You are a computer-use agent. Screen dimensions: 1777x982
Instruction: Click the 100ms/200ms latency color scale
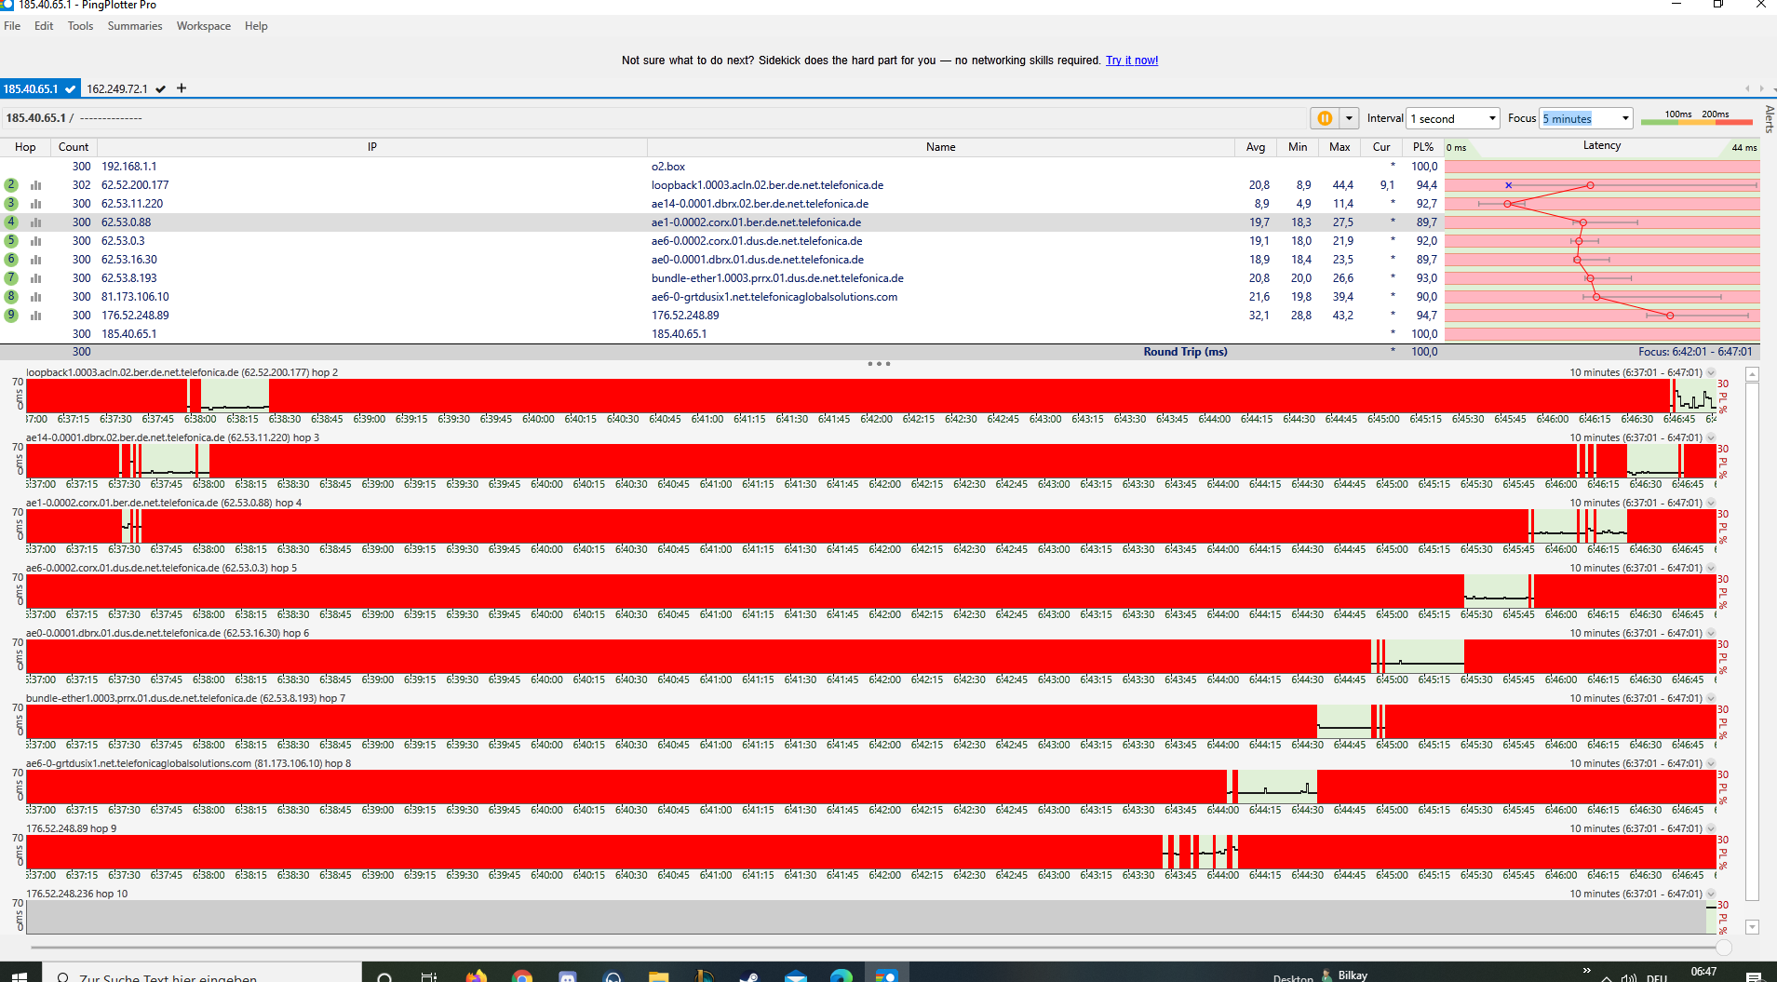pyautogui.click(x=1696, y=117)
